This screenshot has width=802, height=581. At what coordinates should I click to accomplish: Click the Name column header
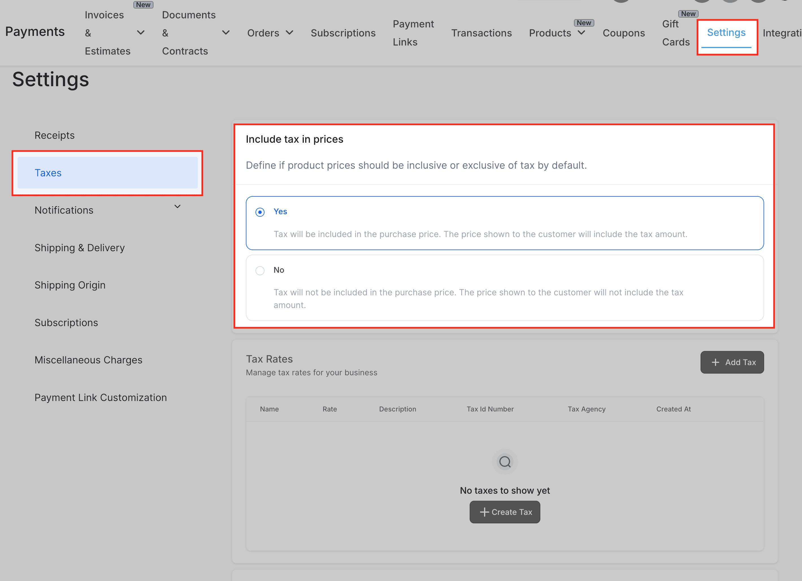click(269, 409)
